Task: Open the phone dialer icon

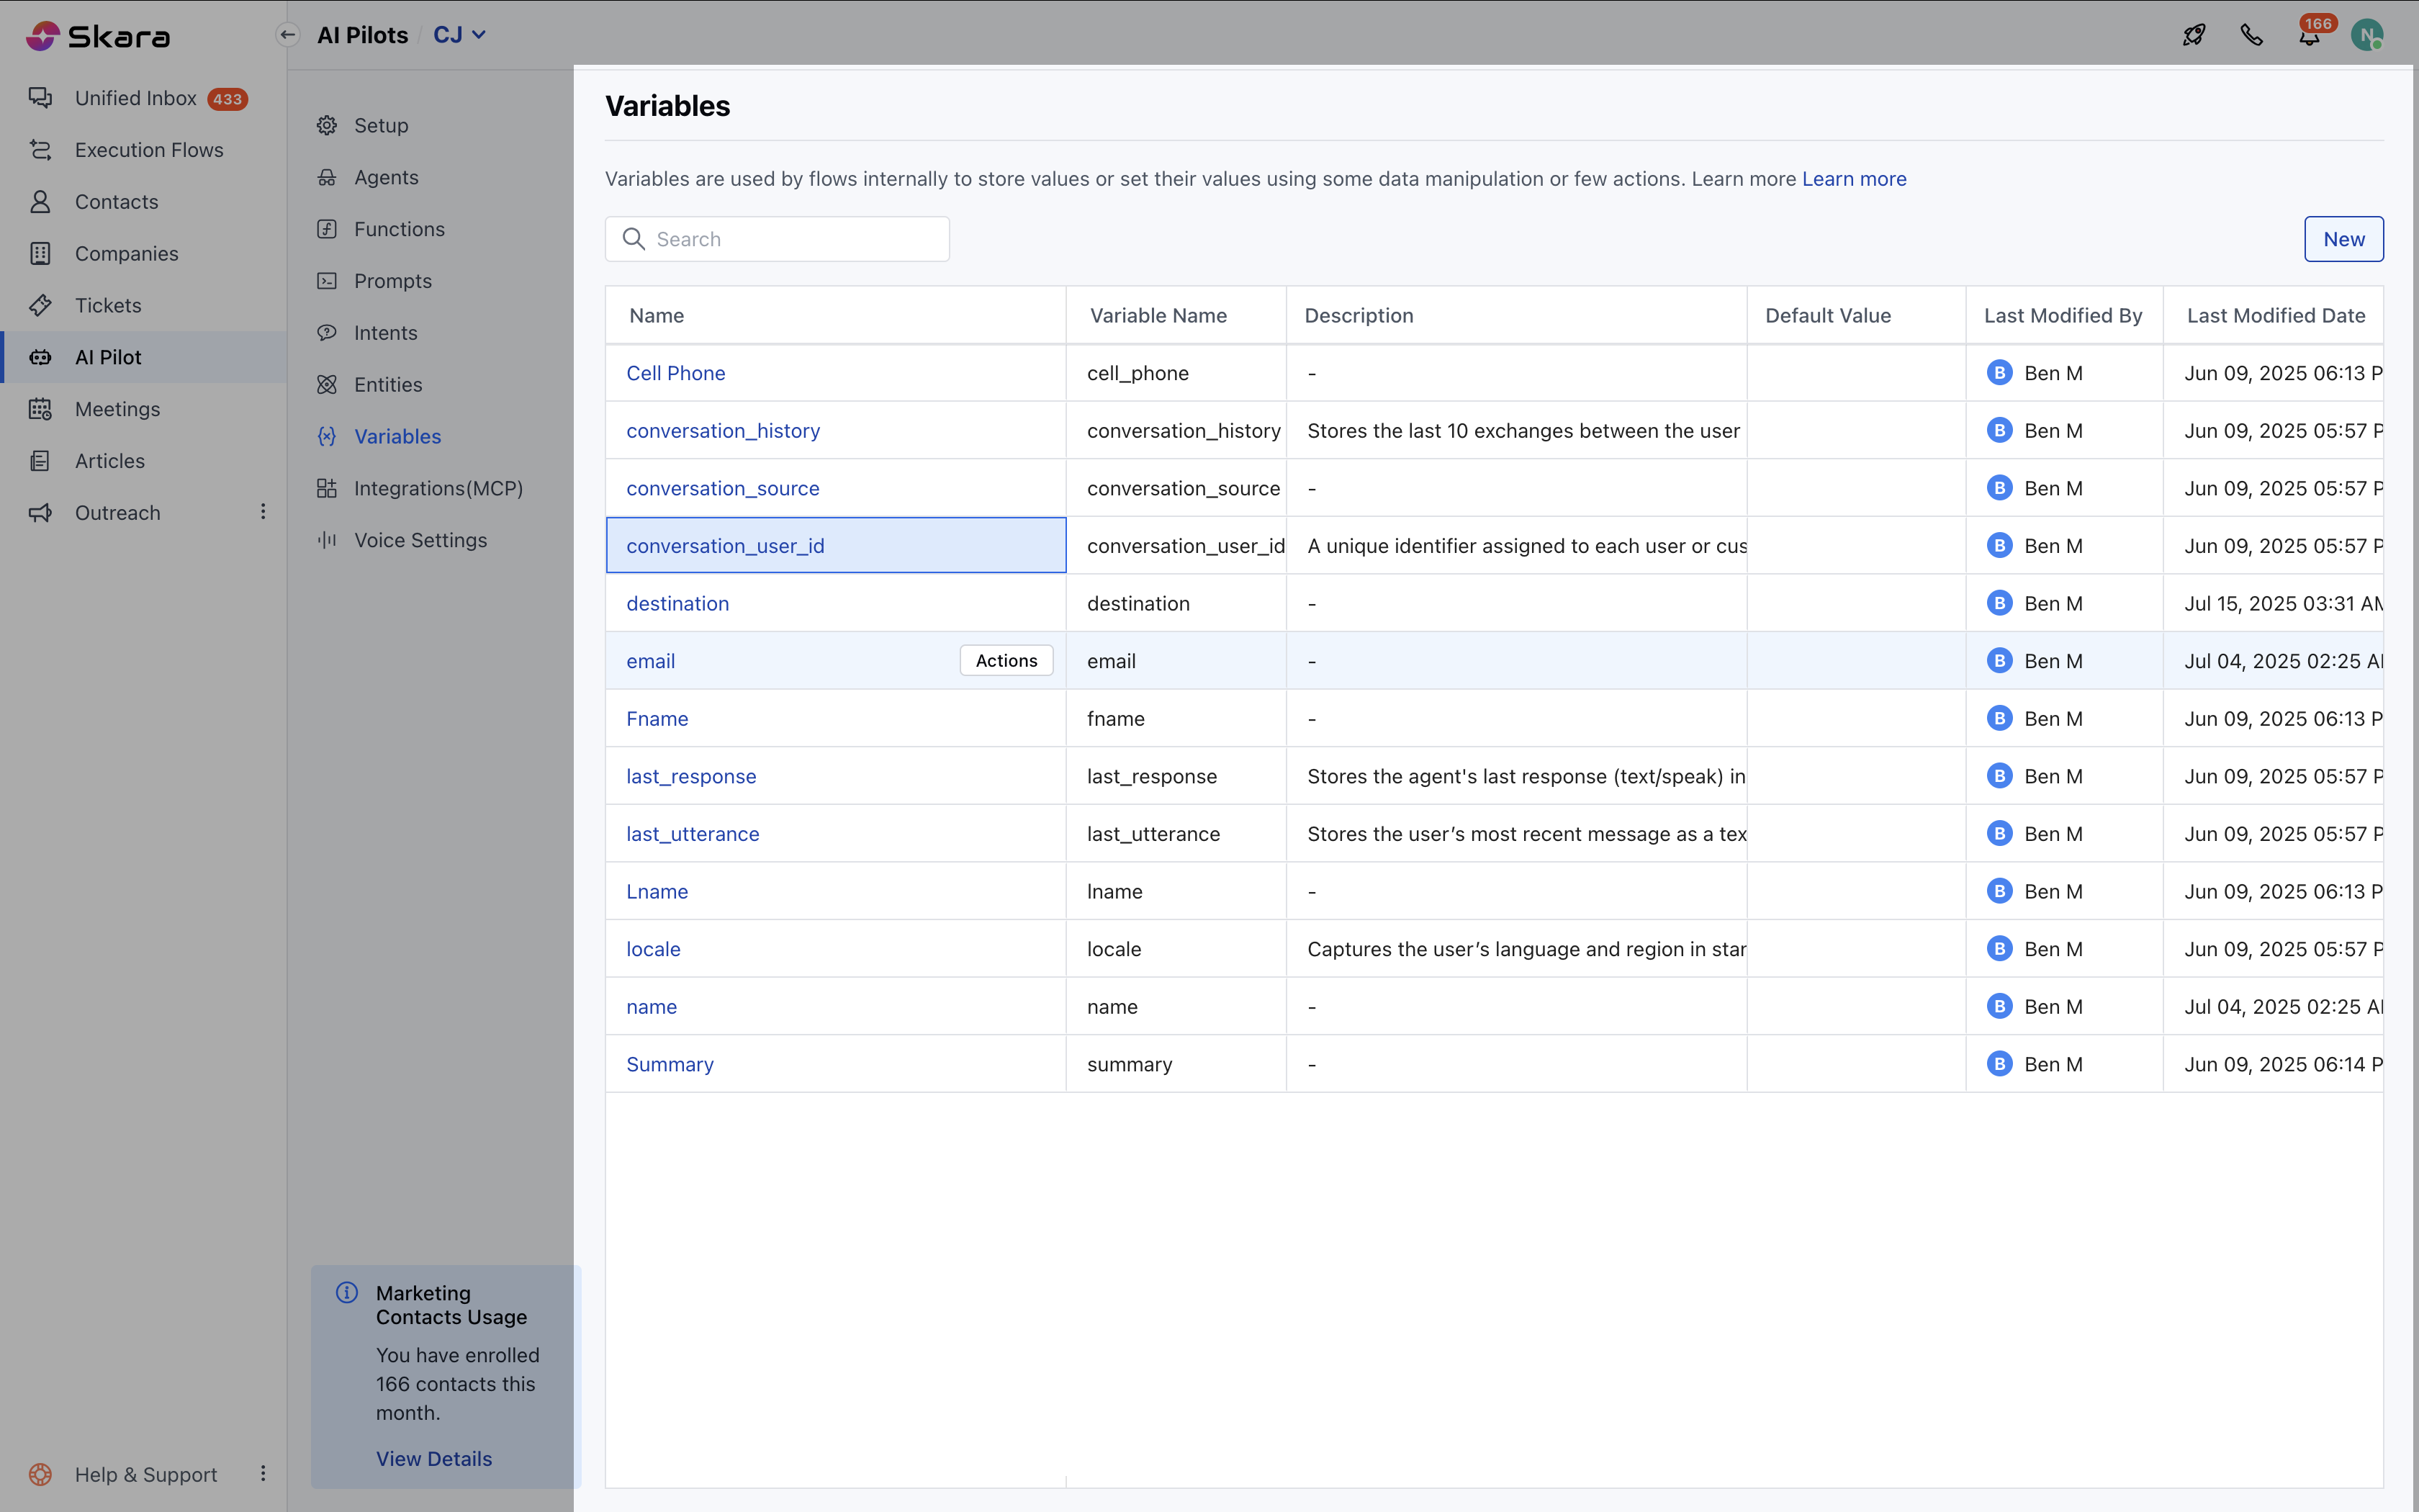Action: click(2251, 35)
